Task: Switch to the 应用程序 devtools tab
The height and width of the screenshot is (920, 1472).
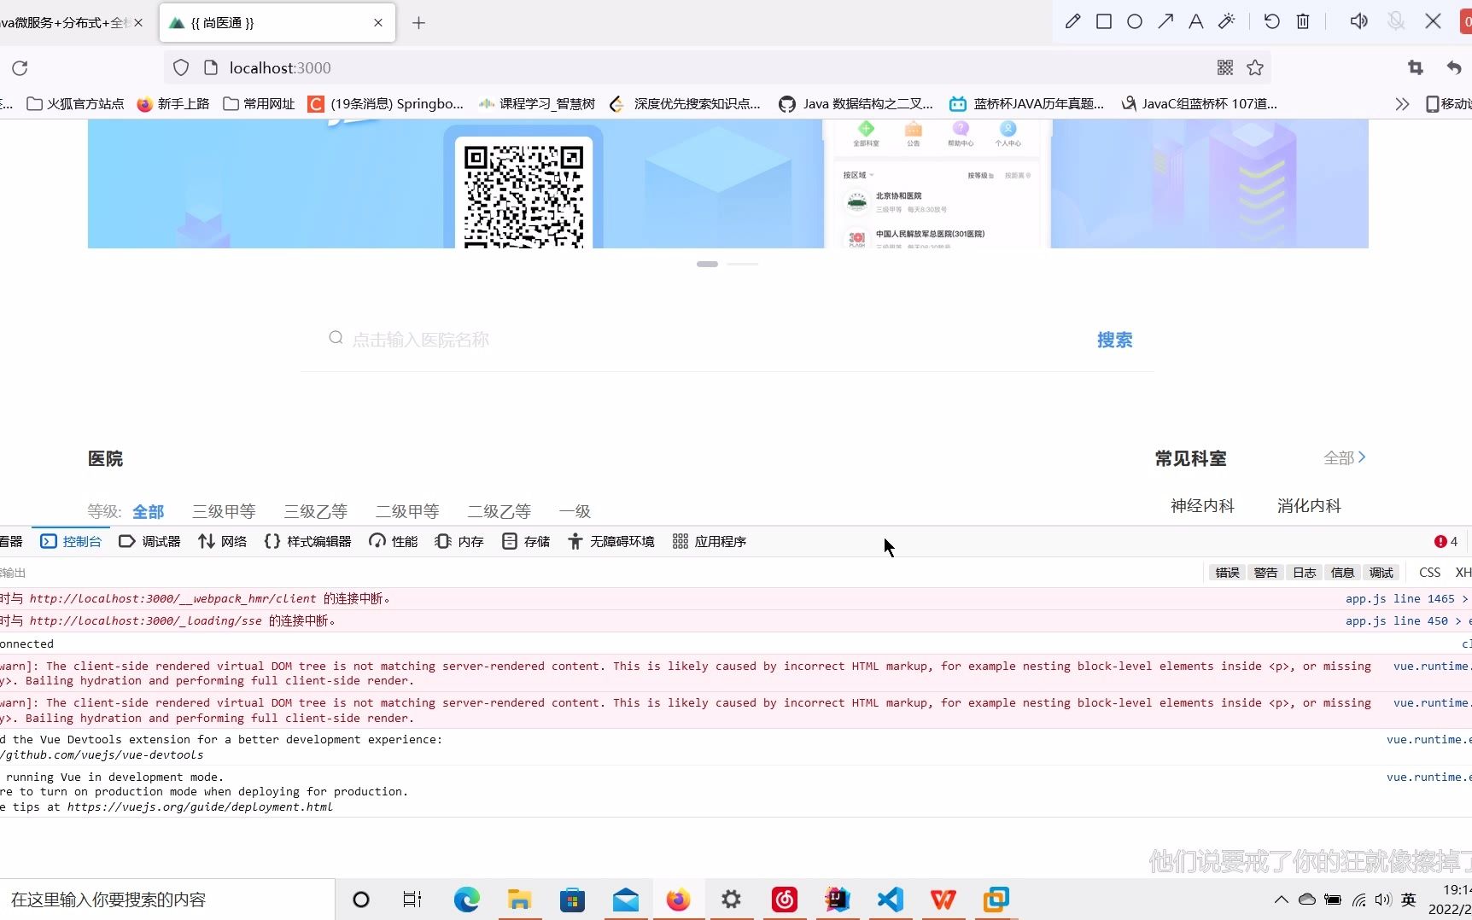Action: click(x=710, y=541)
